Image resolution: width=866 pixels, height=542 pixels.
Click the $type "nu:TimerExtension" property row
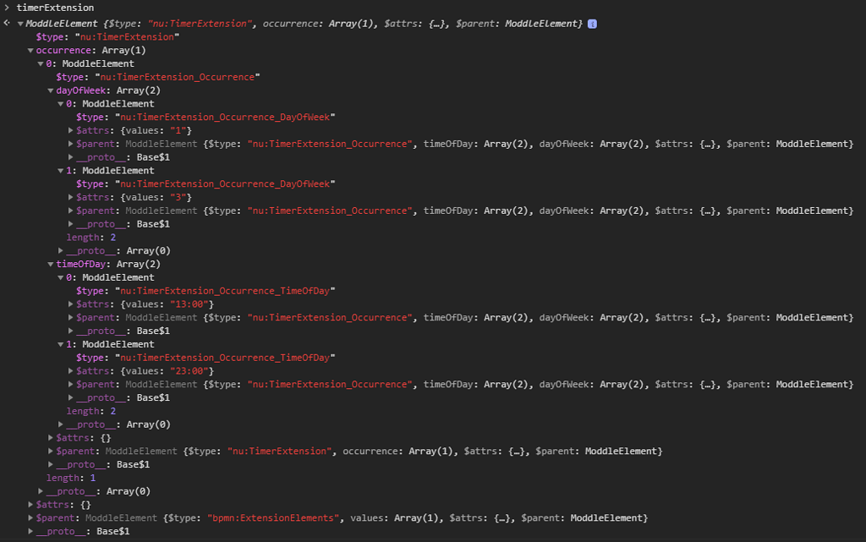pos(85,36)
